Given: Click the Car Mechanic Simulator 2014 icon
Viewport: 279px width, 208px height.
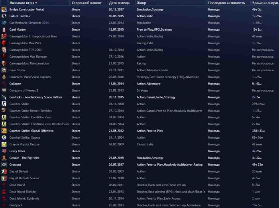Looking at the screenshot, I should 4,23.
